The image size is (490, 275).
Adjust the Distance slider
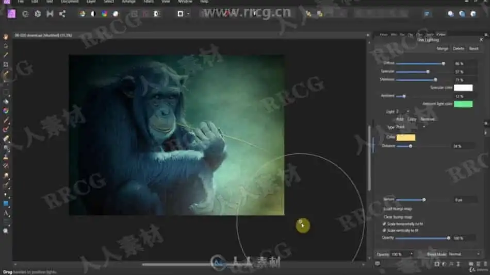tap(423, 146)
